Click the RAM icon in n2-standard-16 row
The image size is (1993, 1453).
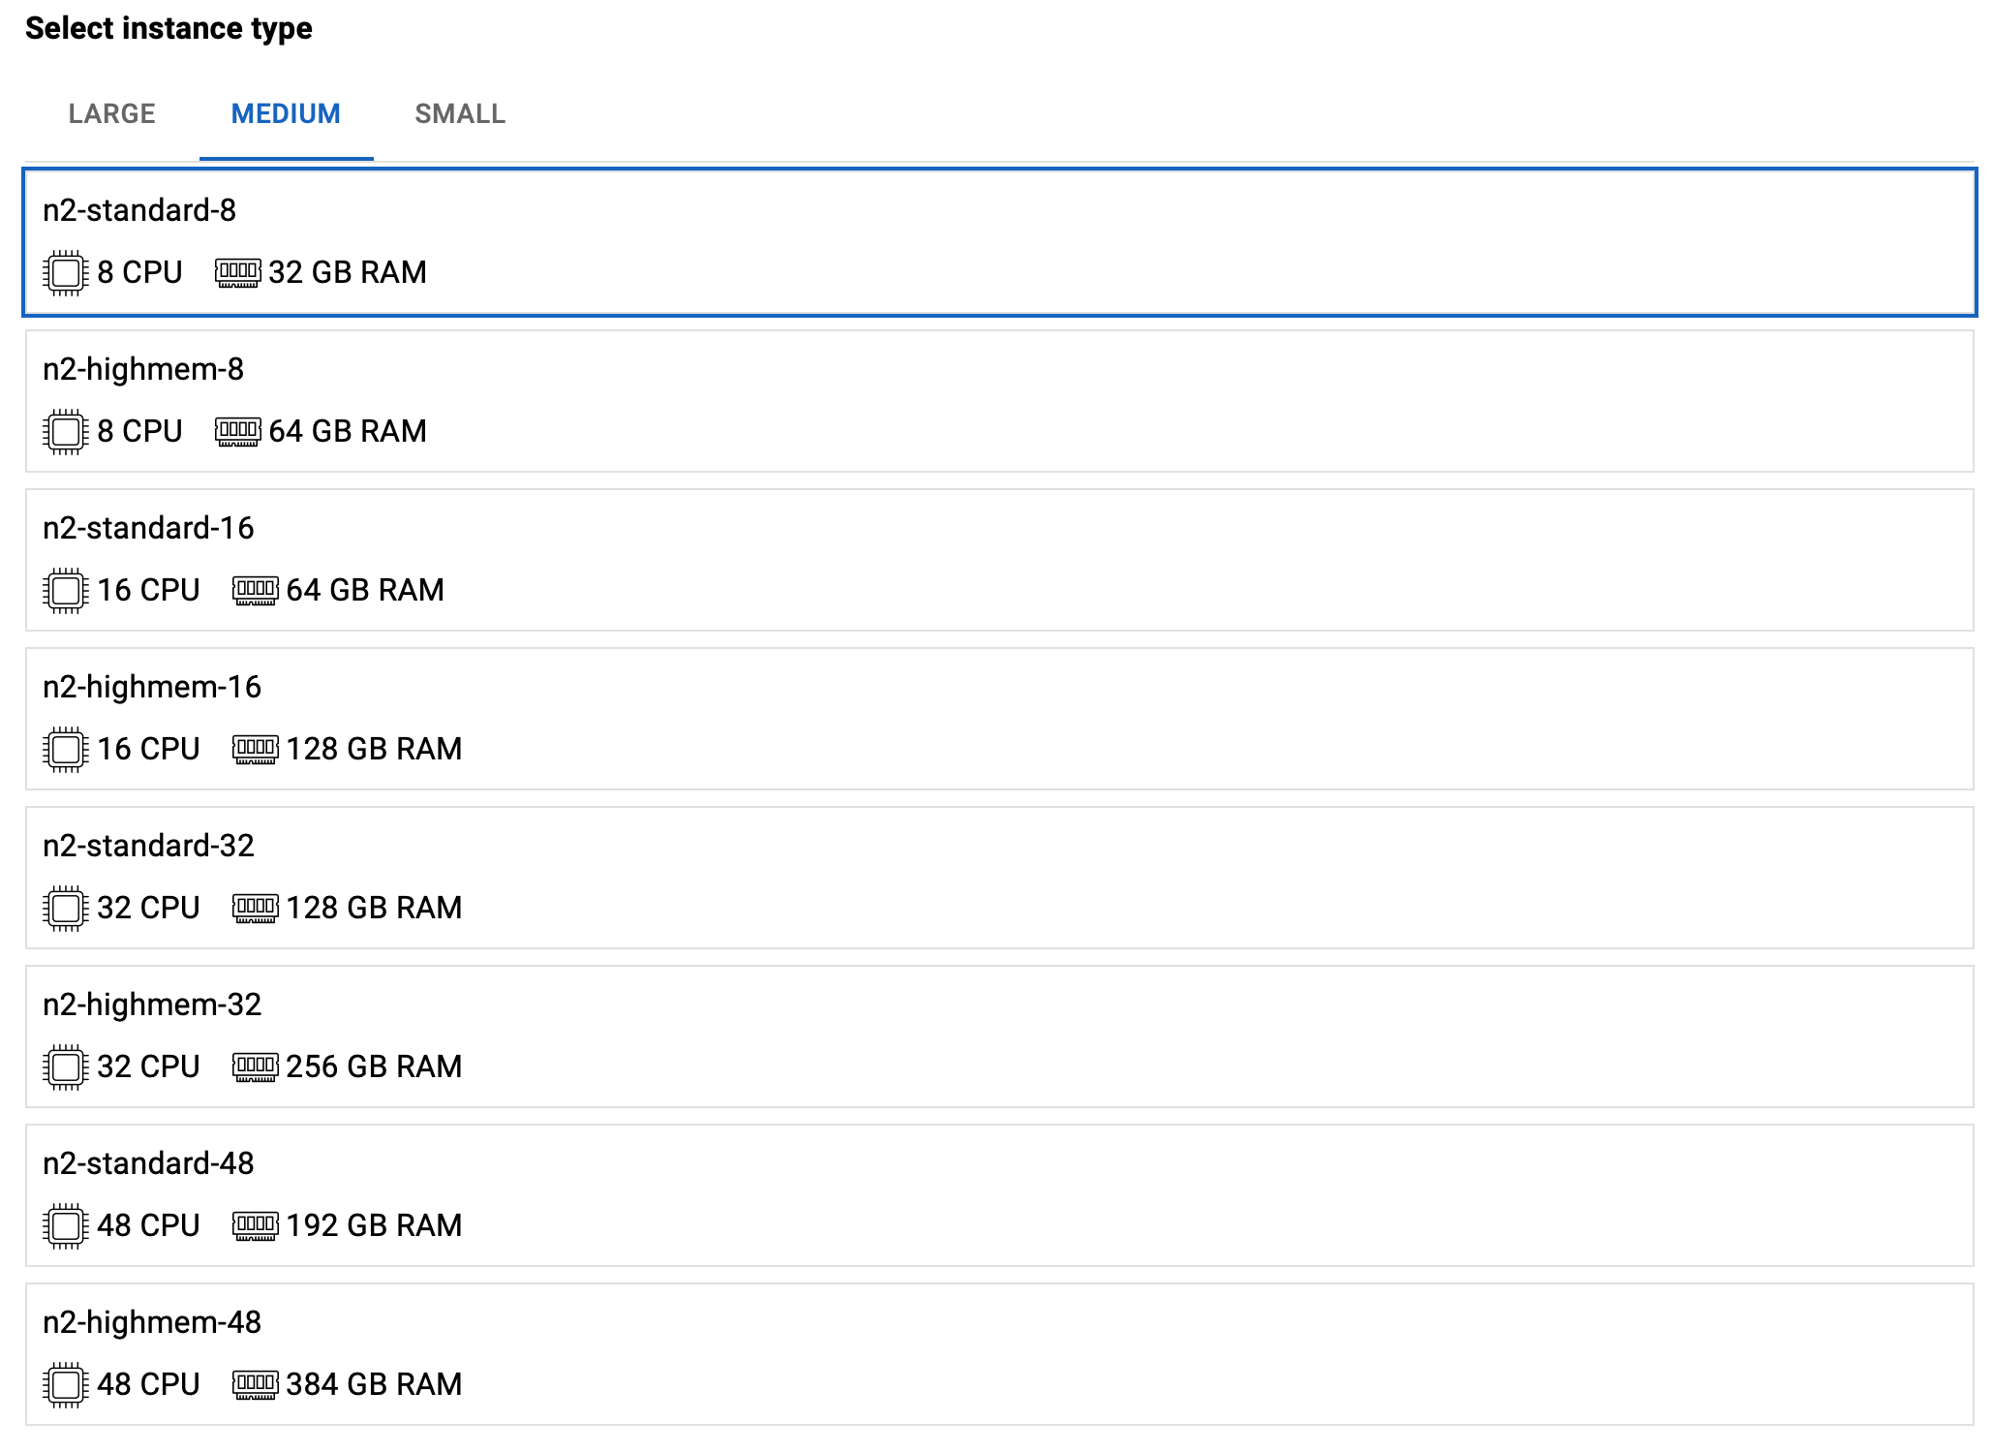[x=256, y=591]
